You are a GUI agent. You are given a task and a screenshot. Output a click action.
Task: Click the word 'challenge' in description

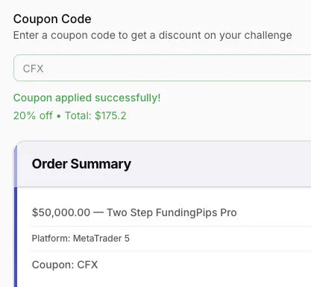[268, 36]
